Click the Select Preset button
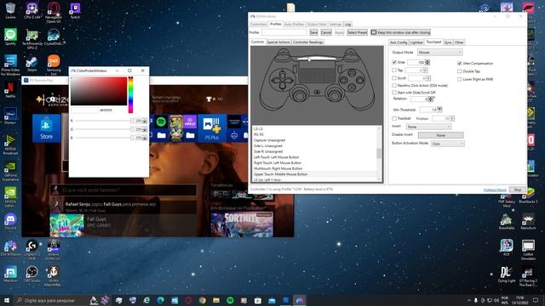Image resolution: width=545 pixels, height=306 pixels. 357,32
